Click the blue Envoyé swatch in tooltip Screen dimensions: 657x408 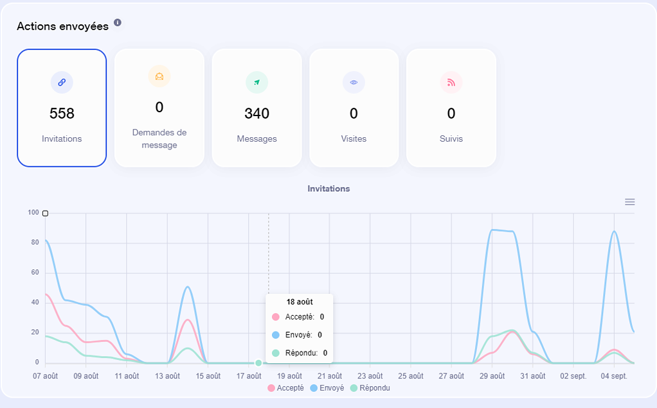(276, 335)
